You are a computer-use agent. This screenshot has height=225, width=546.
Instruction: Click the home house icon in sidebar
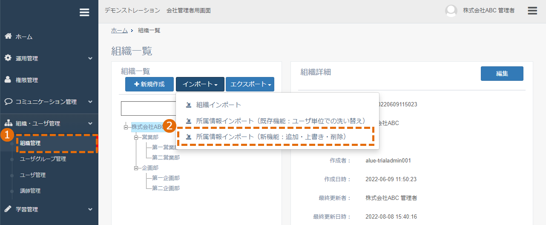click(x=8, y=36)
